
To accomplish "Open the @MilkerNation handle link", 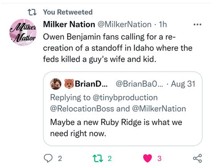I will 124,24.
